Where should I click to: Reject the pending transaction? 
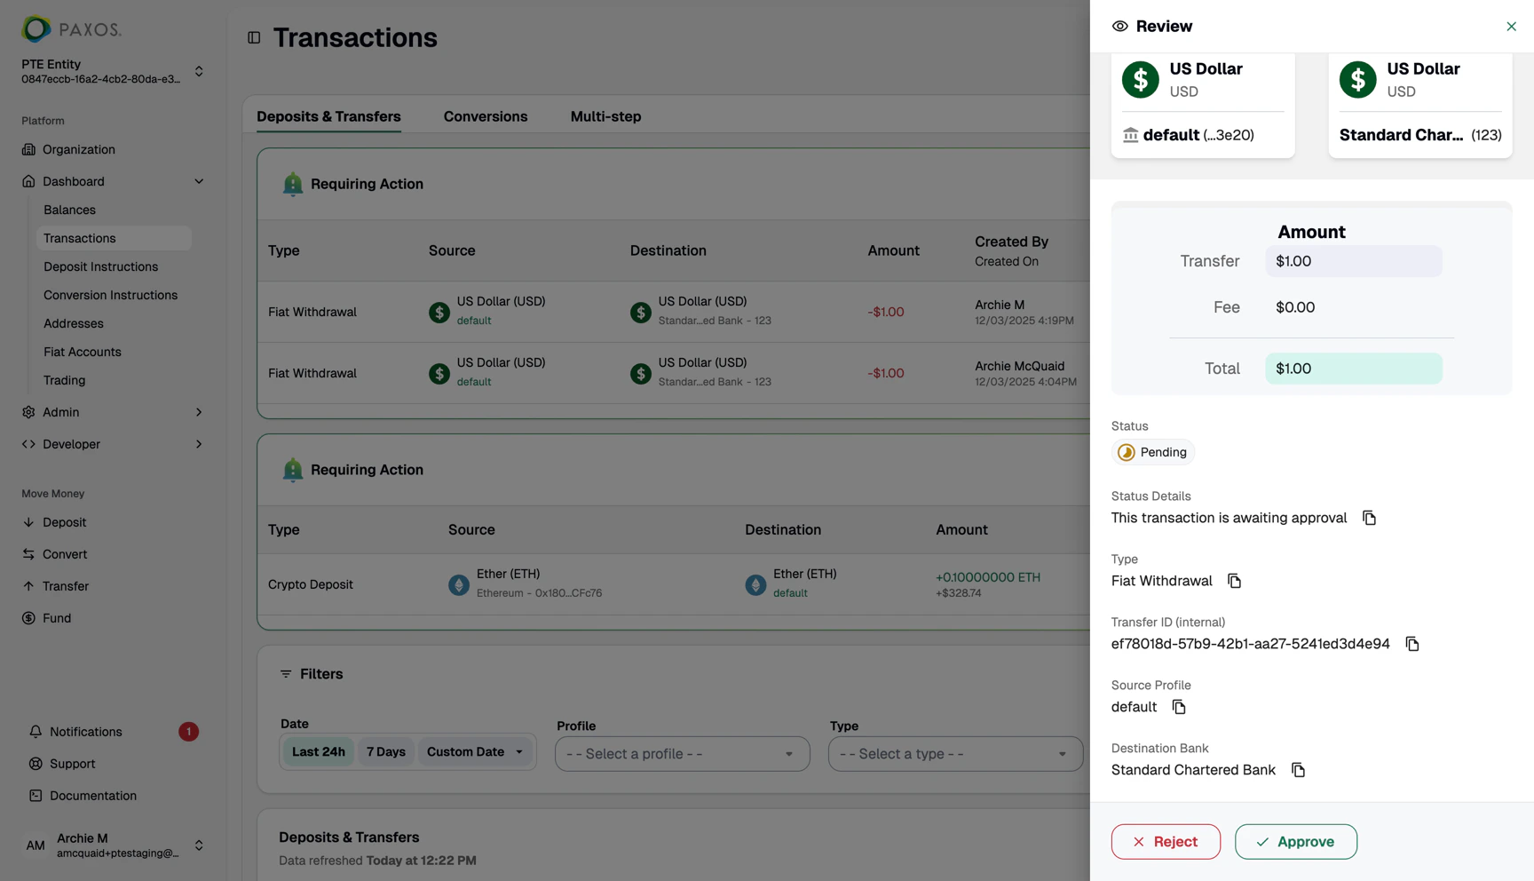click(x=1166, y=842)
